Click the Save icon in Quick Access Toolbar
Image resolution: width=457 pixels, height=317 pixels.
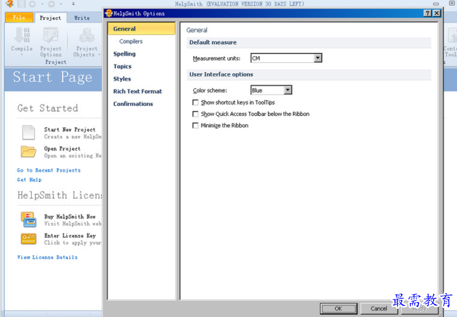[x=22, y=4]
